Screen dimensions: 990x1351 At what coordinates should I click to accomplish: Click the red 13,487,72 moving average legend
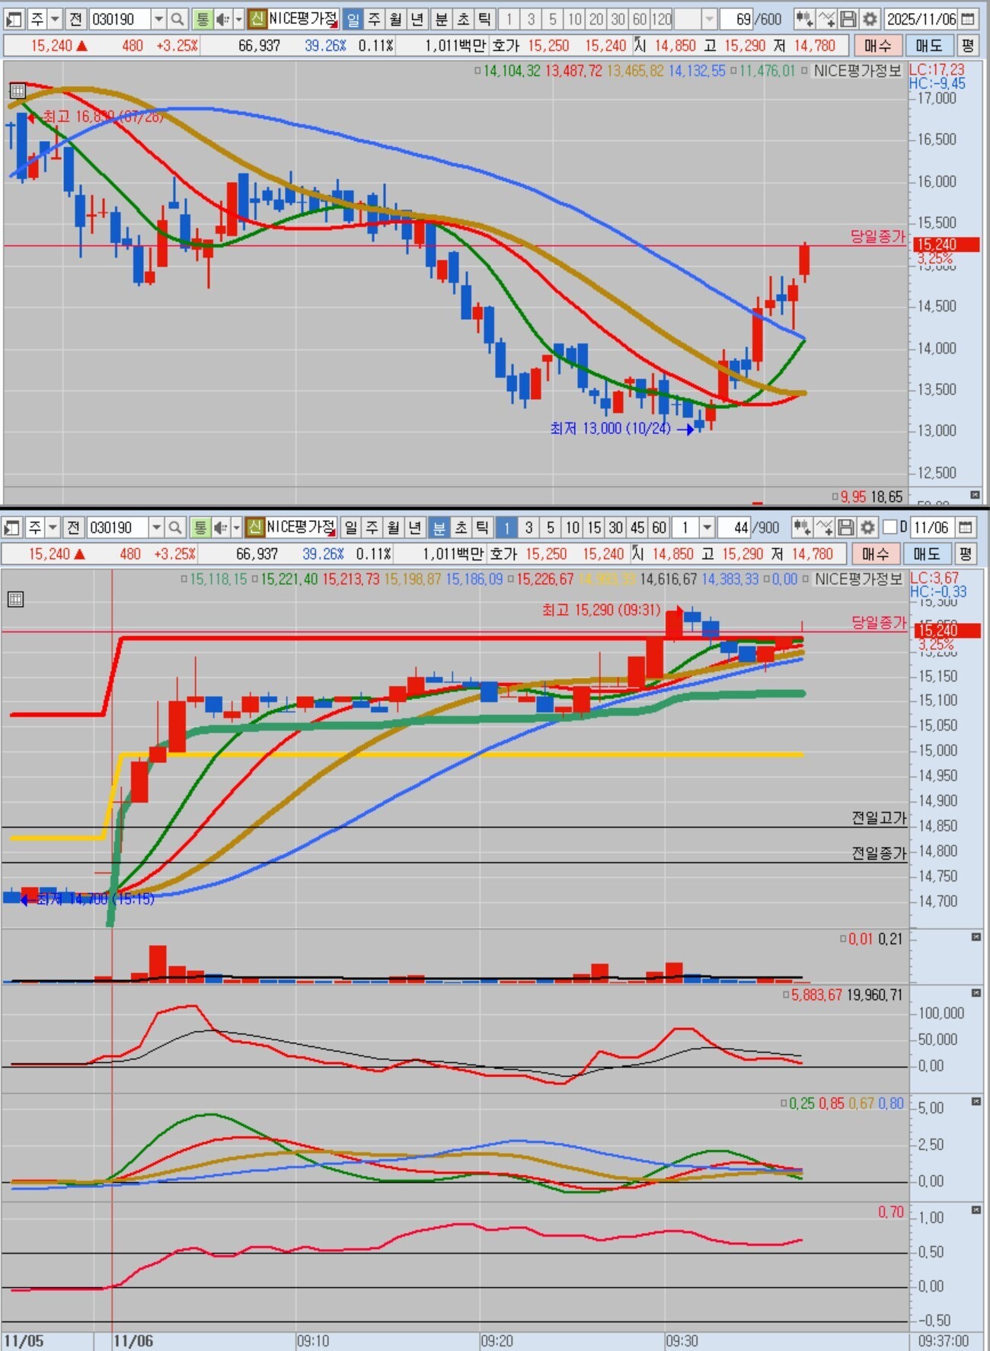pyautogui.click(x=573, y=71)
